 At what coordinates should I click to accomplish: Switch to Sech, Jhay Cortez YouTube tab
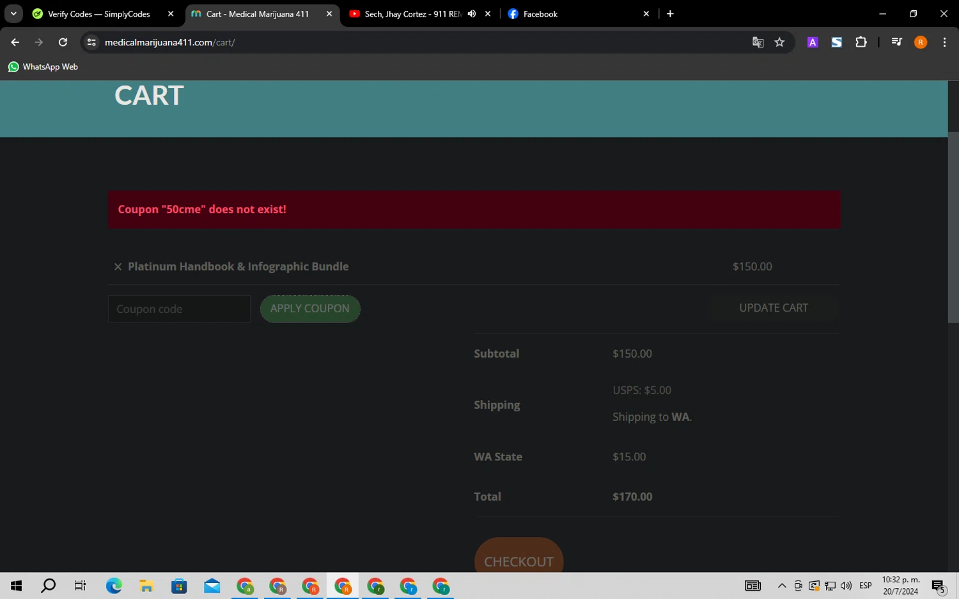(413, 14)
